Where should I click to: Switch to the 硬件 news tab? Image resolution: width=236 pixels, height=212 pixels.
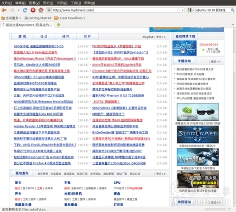tap(66, 36)
